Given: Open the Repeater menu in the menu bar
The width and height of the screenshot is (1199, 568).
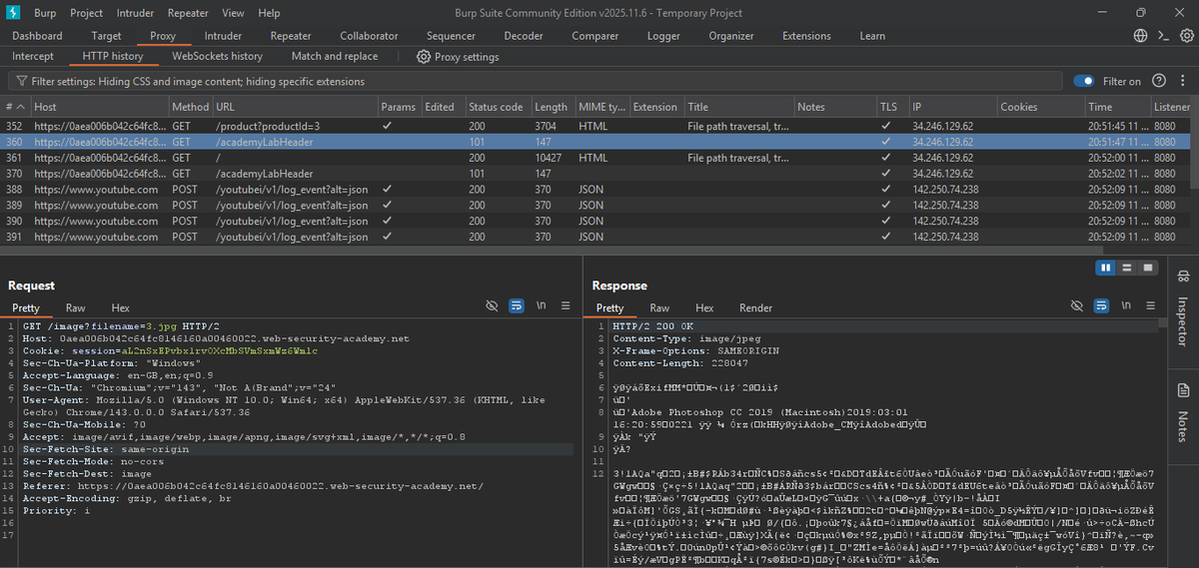Looking at the screenshot, I should coord(188,13).
